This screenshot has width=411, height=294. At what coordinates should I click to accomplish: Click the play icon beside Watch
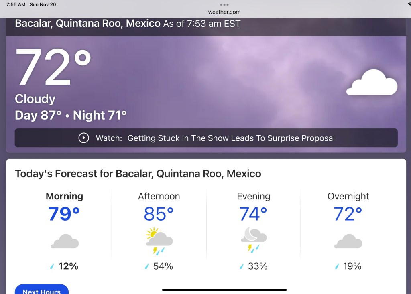(x=83, y=138)
